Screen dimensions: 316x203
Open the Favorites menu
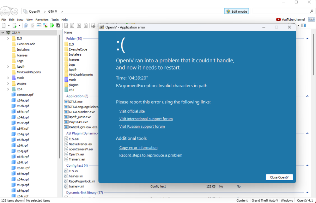(42, 20)
